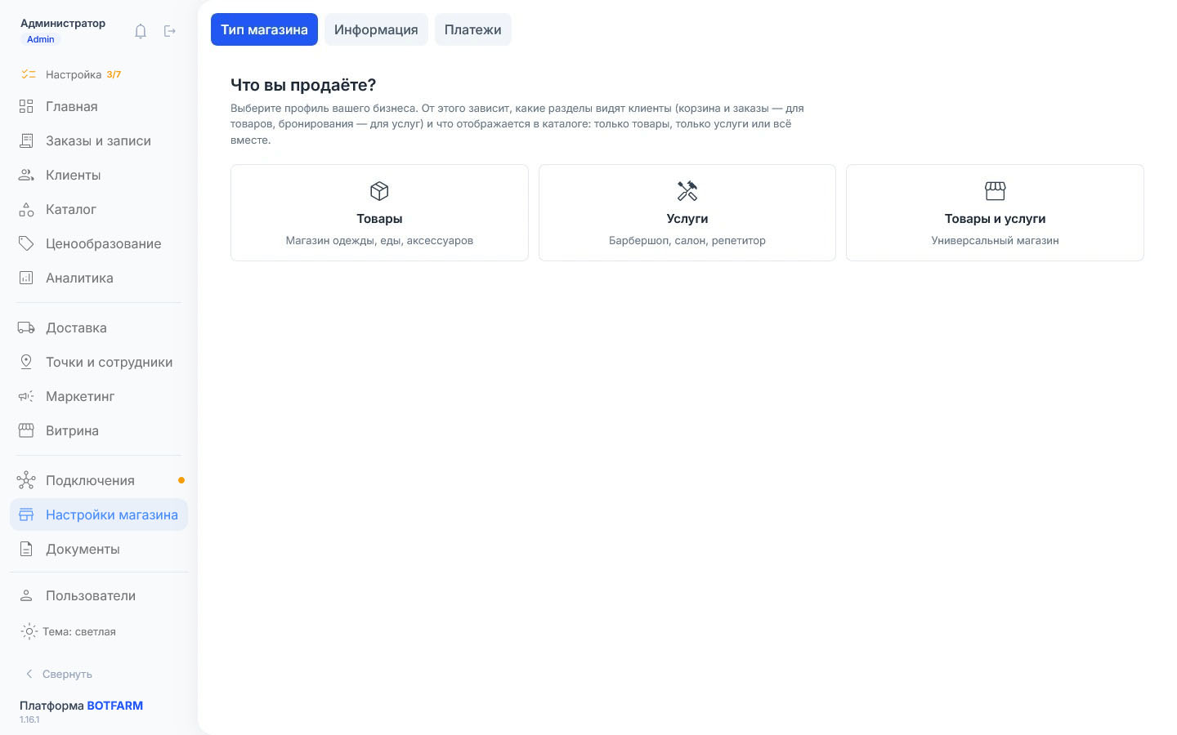The height and width of the screenshot is (735, 1177).
Task: Click the BOTFARM platform link
Action: pos(115,706)
